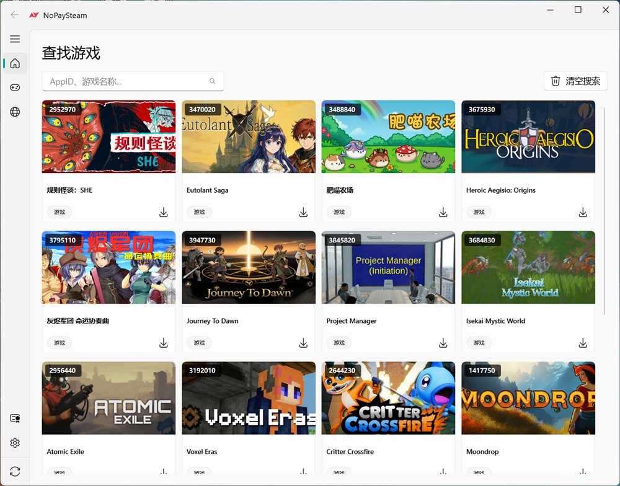620x486 pixels.
Task: Click the 清空搜索 button
Action: pyautogui.click(x=575, y=81)
